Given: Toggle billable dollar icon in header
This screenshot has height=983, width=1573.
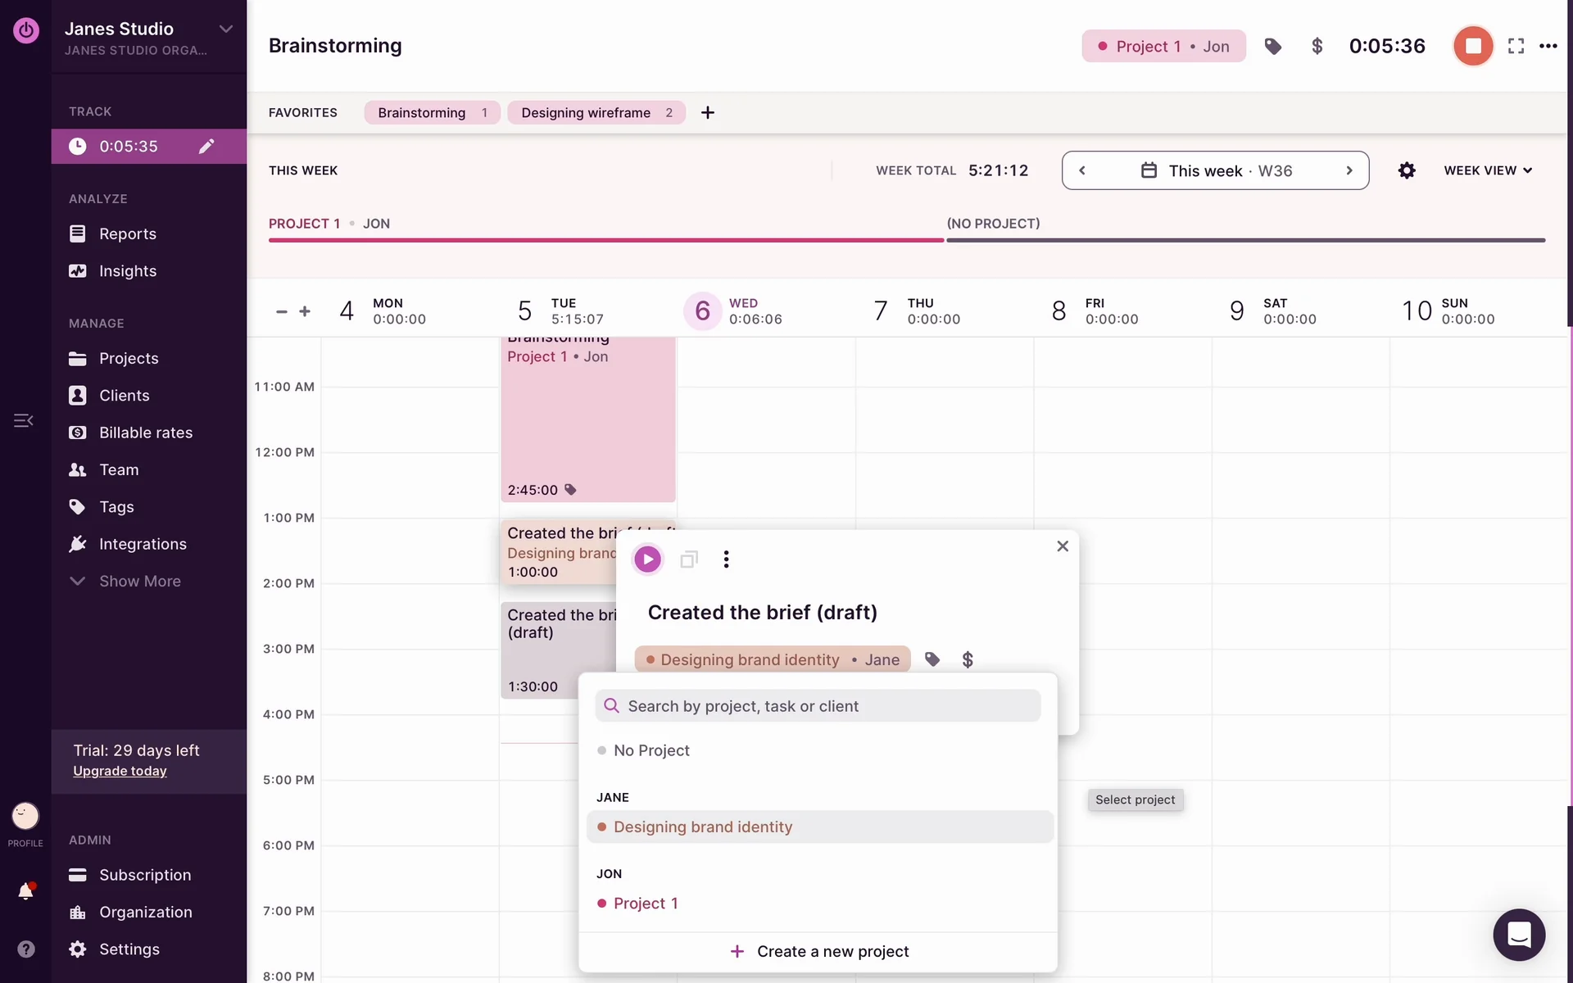Looking at the screenshot, I should [x=1317, y=47].
